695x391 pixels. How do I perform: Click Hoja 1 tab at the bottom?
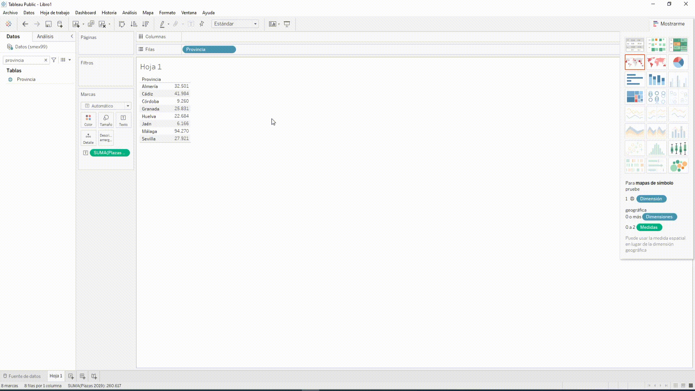tap(55, 376)
